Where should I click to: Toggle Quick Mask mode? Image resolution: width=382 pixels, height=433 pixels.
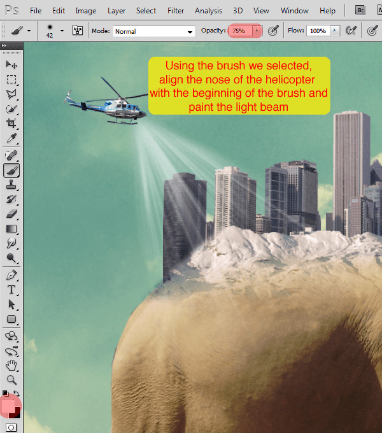pos(11,427)
